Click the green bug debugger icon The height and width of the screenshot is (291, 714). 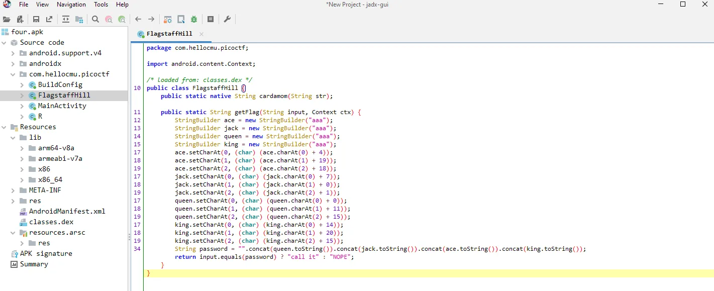194,19
